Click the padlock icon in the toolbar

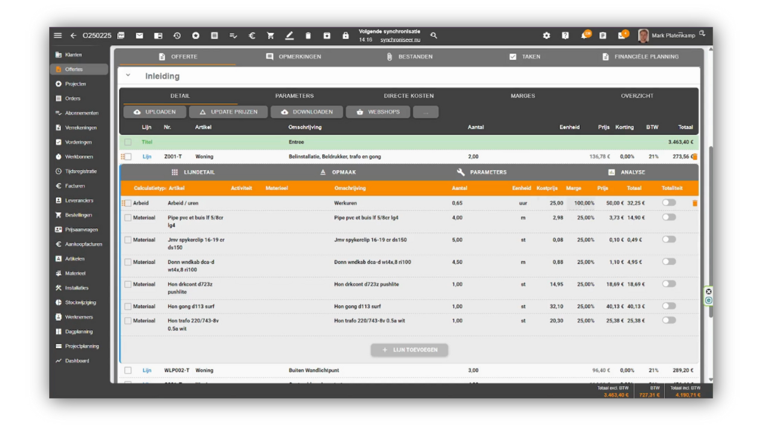click(345, 36)
